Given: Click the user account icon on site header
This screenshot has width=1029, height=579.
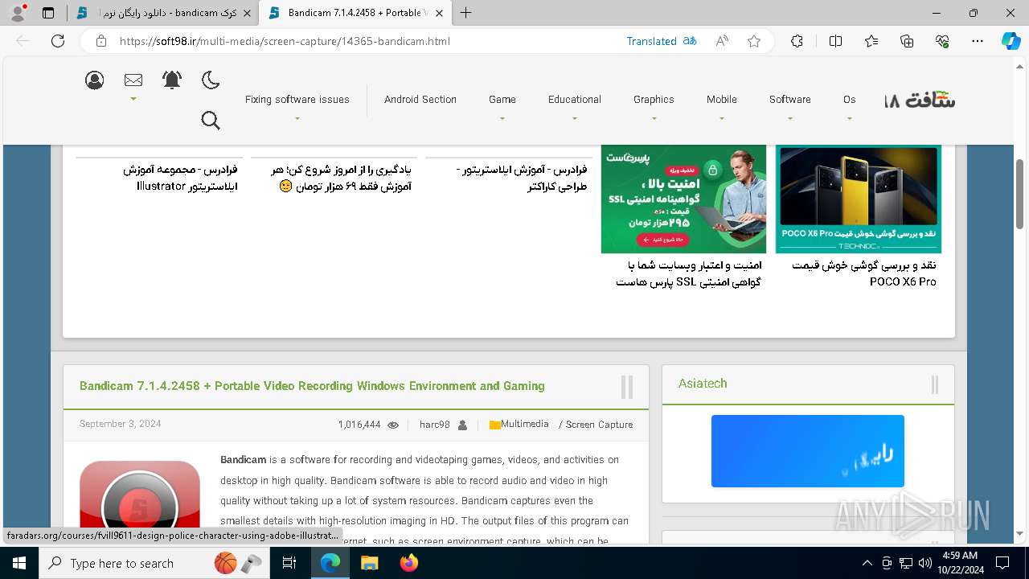Looking at the screenshot, I should click(x=95, y=80).
